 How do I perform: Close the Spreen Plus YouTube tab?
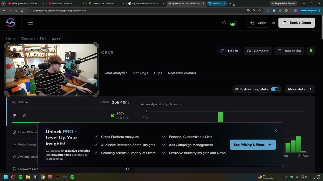[x=43, y=4]
